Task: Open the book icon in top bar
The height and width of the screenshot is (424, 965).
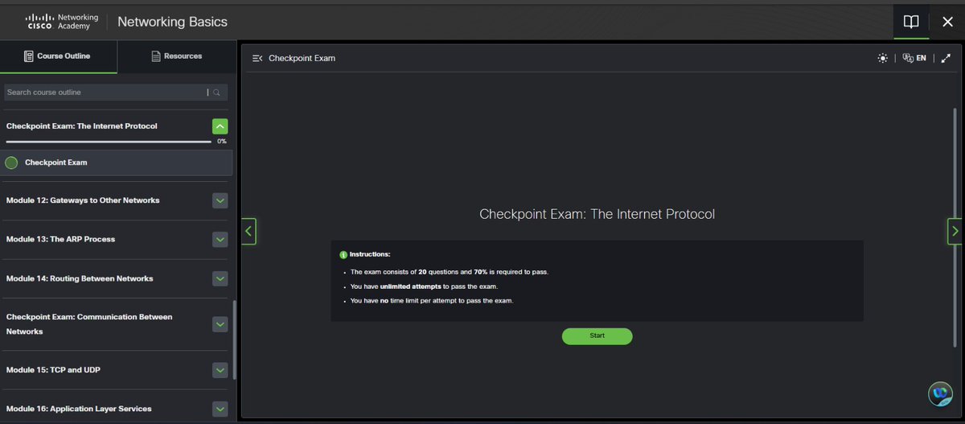Action: [x=911, y=22]
